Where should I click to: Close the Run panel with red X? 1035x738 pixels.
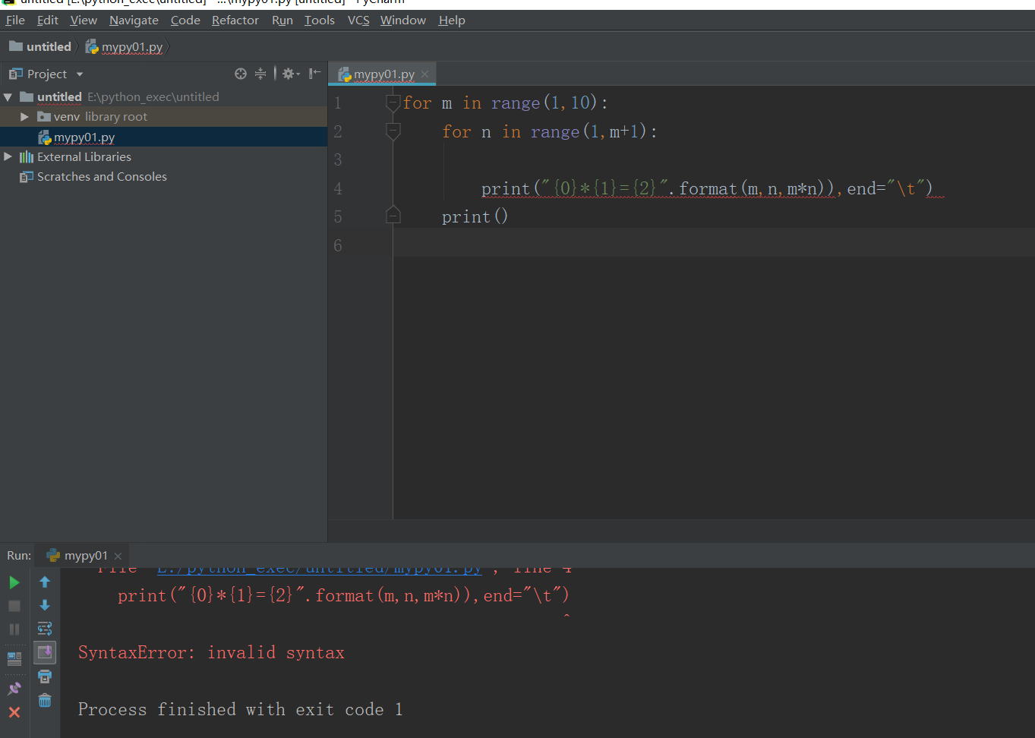[14, 712]
